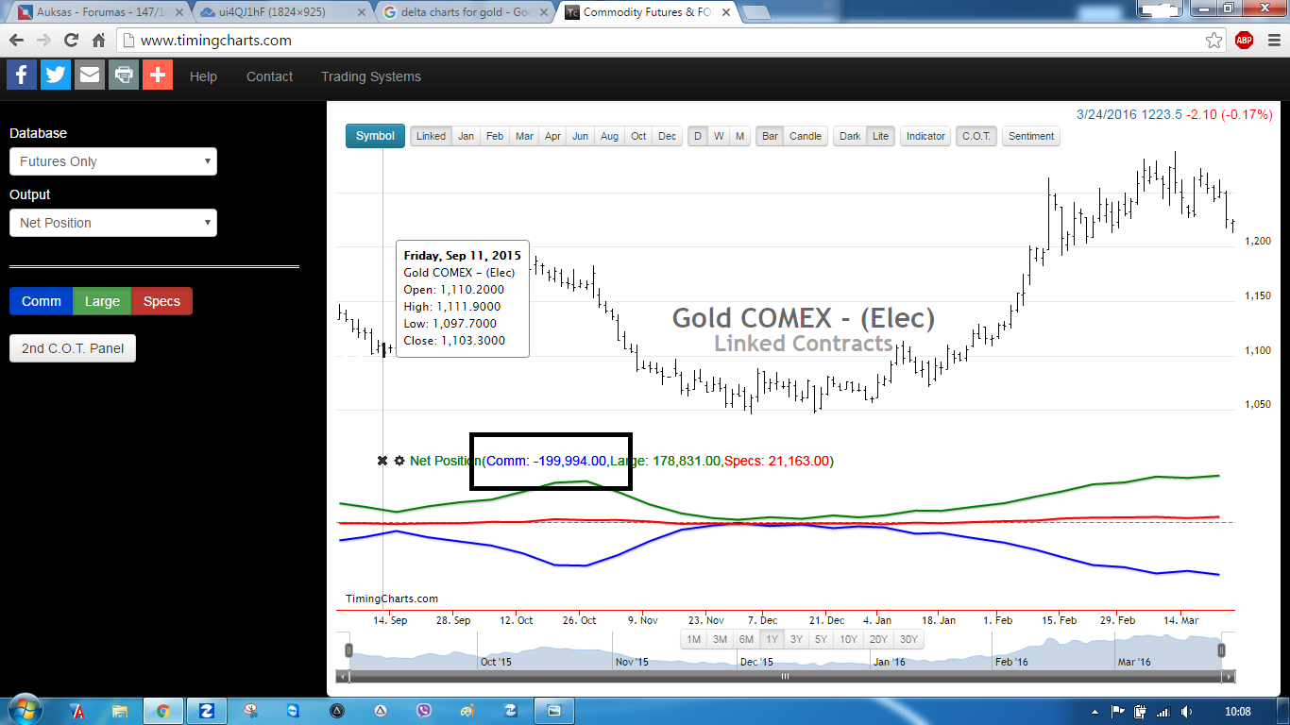The height and width of the screenshot is (725, 1290).
Task: Toggle the Specs series button
Action: 161,301
